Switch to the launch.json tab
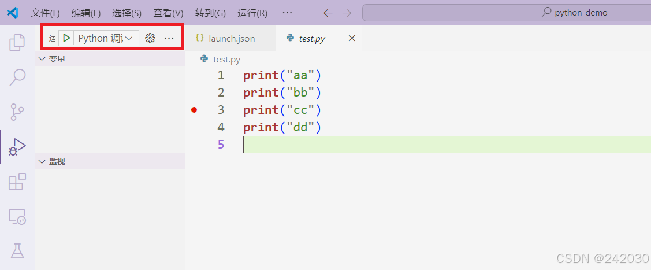Viewport: 651px width, 270px height. tap(230, 38)
